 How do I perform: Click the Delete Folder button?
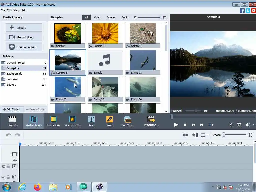[x=36, y=109]
